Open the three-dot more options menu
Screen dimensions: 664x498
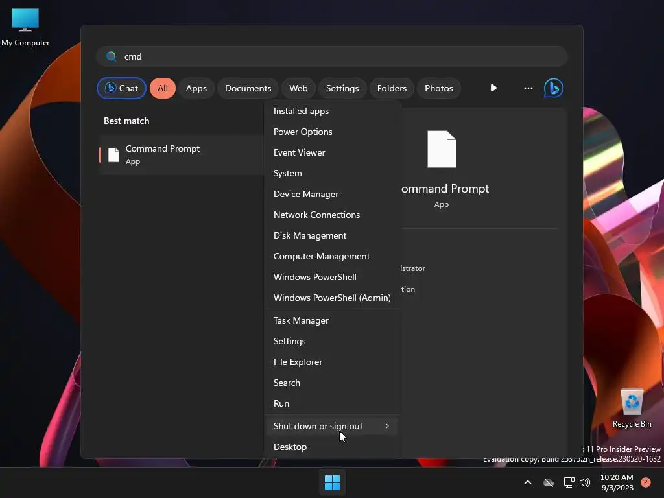coord(528,88)
